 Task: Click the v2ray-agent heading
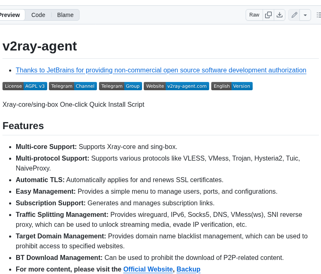(x=39, y=46)
